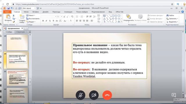Switch to Структура outline pane tab

[21, 32]
